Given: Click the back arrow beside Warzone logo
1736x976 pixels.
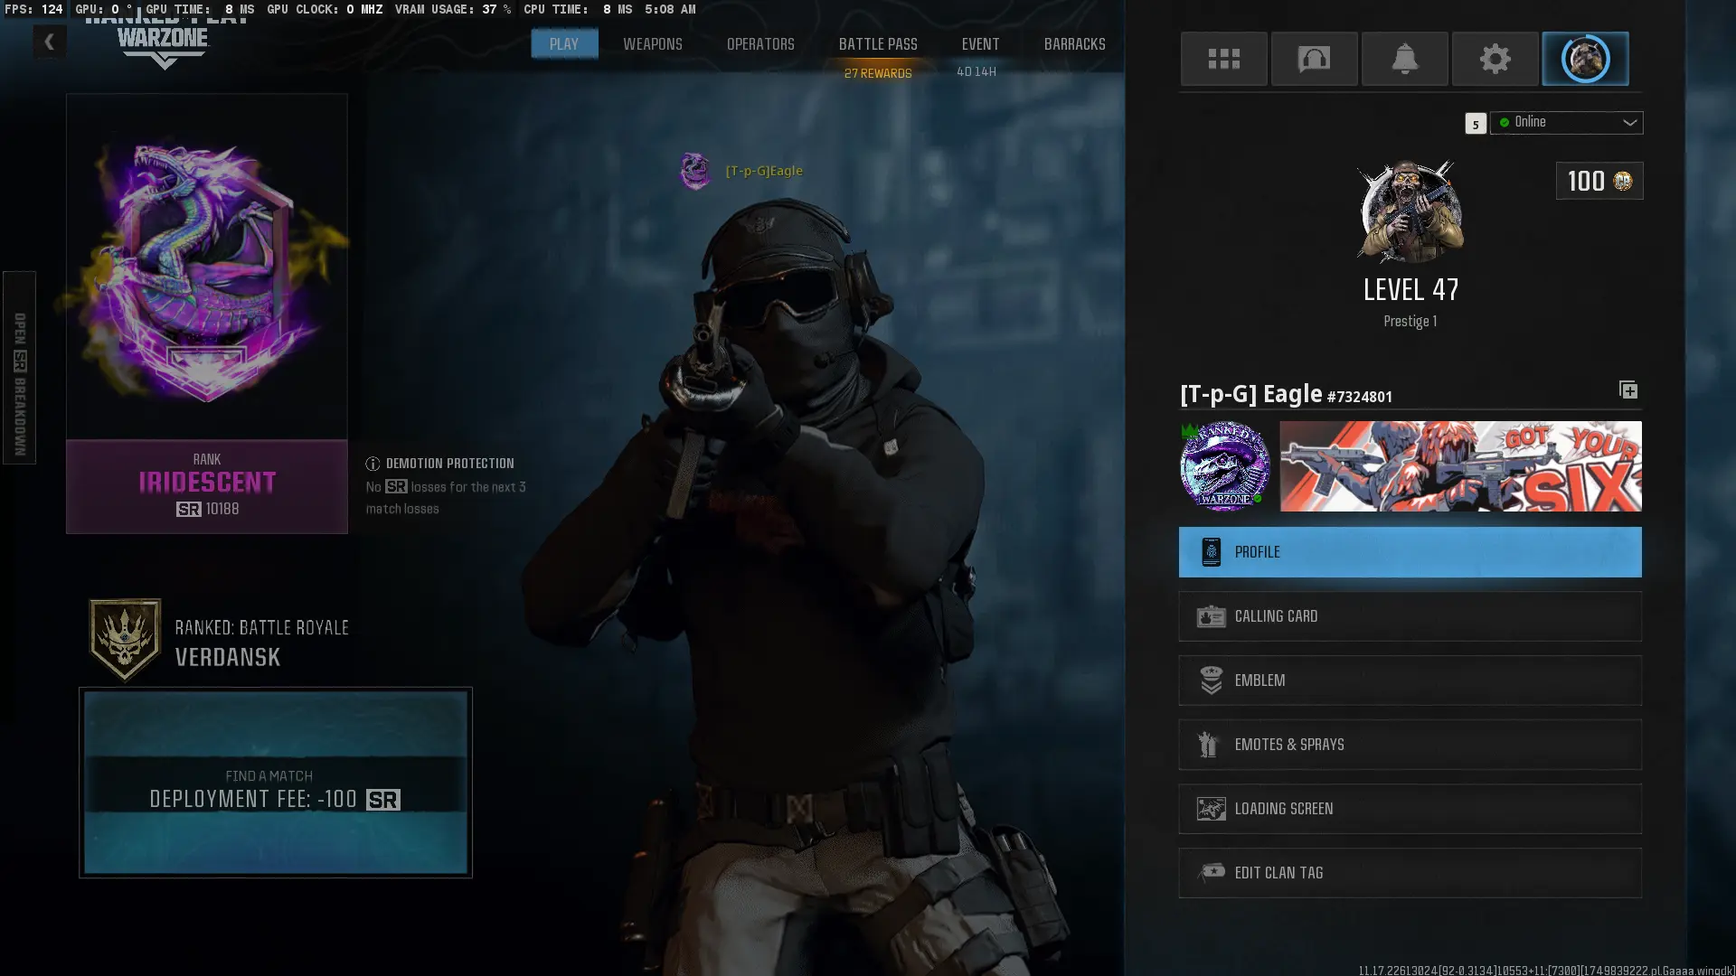Looking at the screenshot, I should [50, 42].
